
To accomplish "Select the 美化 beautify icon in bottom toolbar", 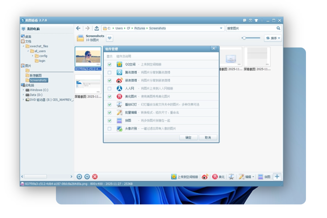I will tap(217, 177).
